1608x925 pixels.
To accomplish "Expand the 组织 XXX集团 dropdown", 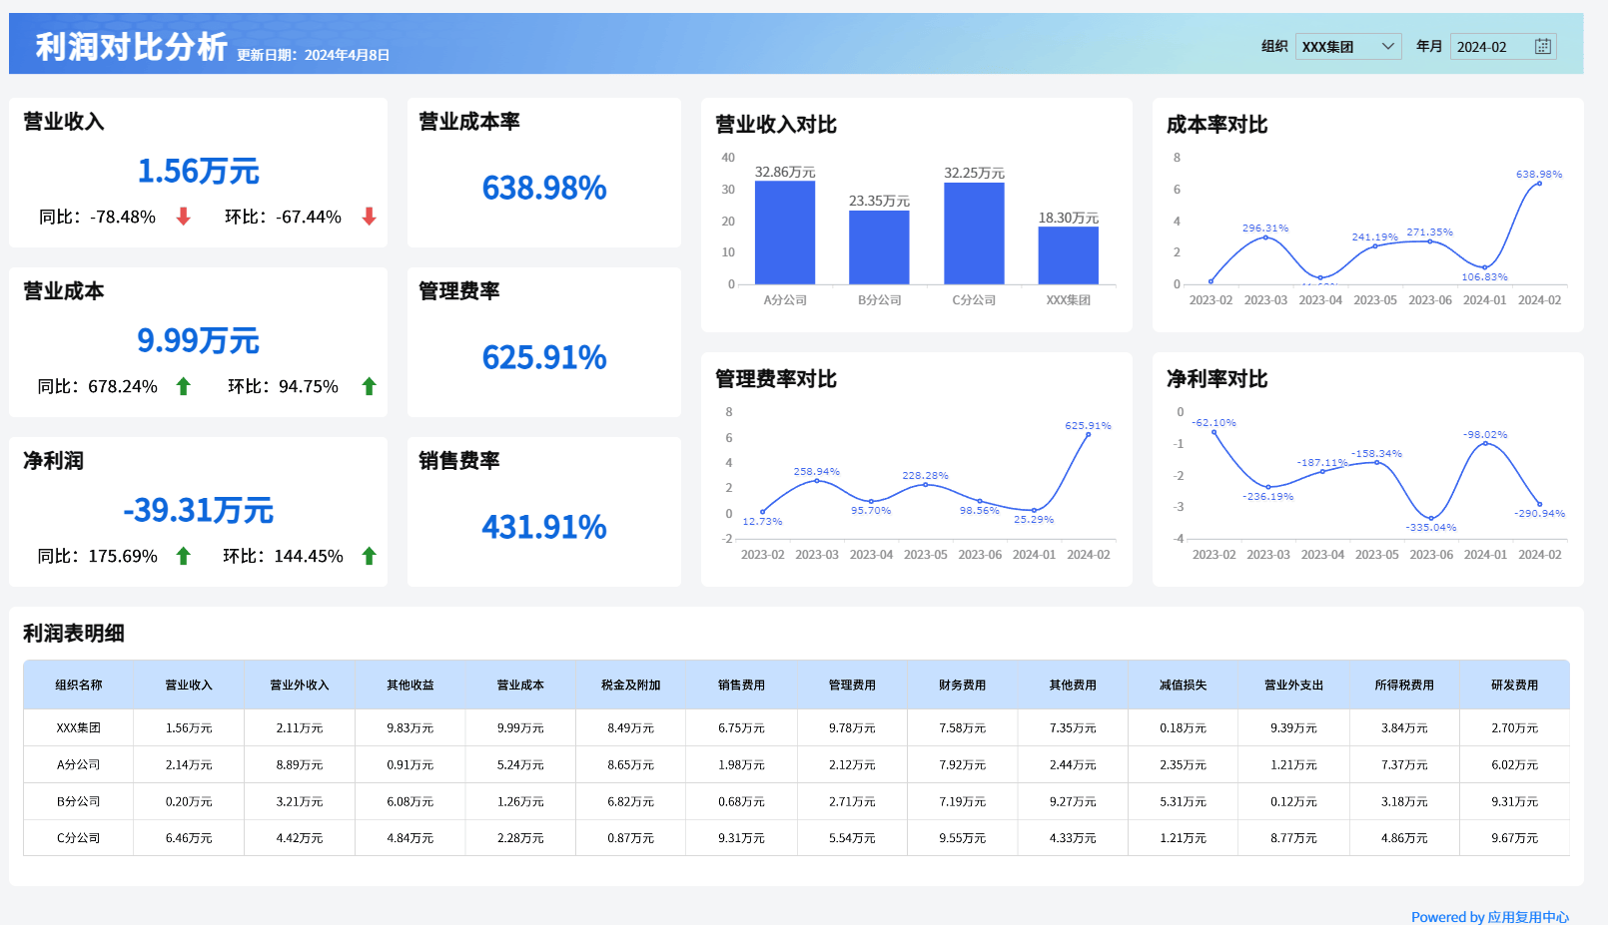I will point(1348,46).
